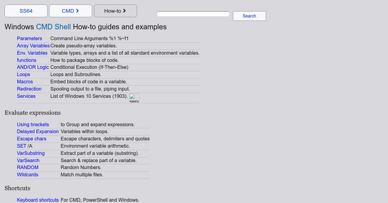This screenshot has height=203, width=388.
Task: Open Using brackets link
Action: pyautogui.click(x=33, y=125)
